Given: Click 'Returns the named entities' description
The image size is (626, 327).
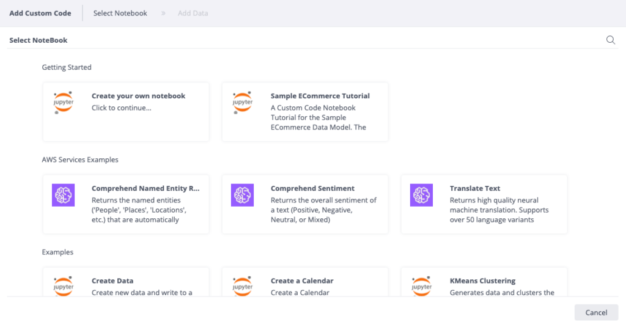Looking at the screenshot, I should pos(136,200).
